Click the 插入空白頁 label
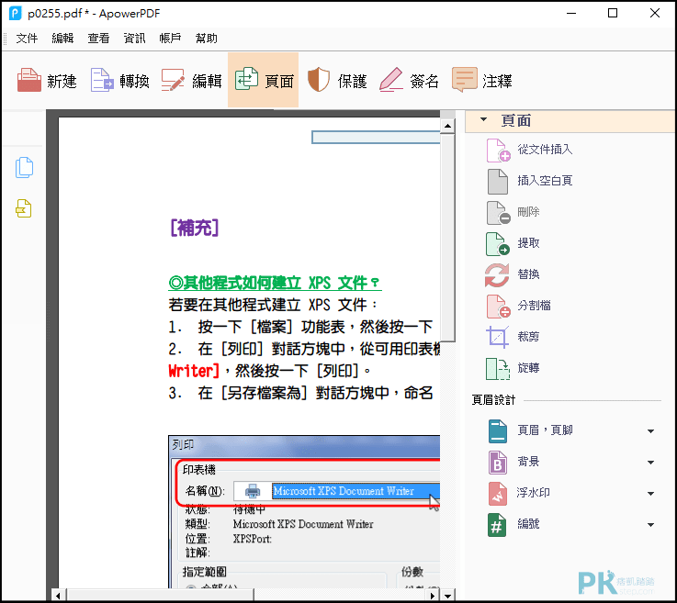The width and height of the screenshot is (677, 603). pos(545,181)
